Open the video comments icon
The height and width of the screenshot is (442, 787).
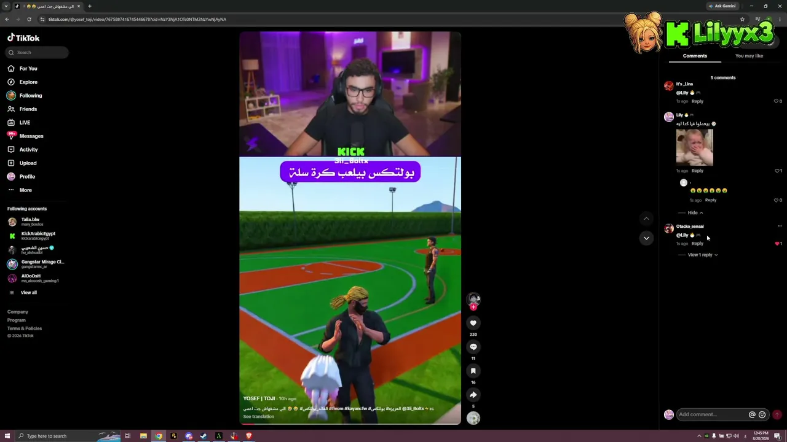click(x=473, y=347)
